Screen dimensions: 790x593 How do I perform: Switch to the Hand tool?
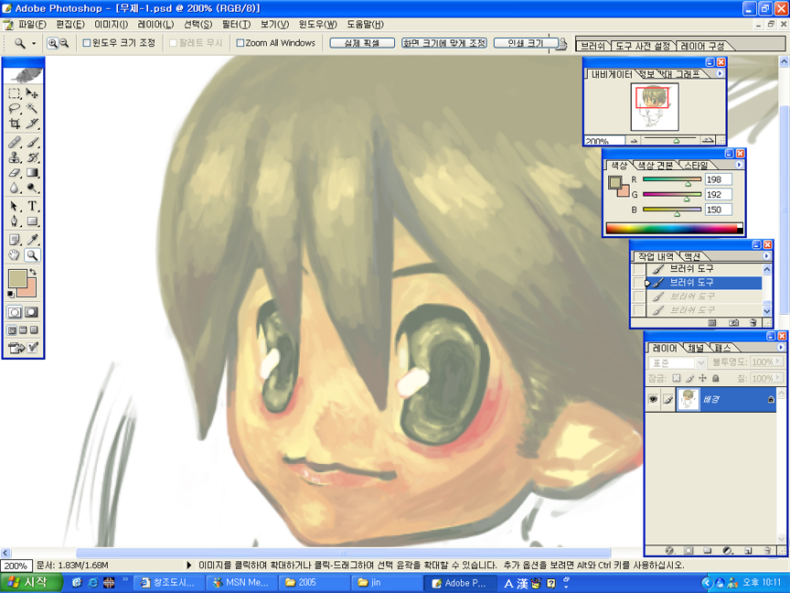tap(15, 255)
